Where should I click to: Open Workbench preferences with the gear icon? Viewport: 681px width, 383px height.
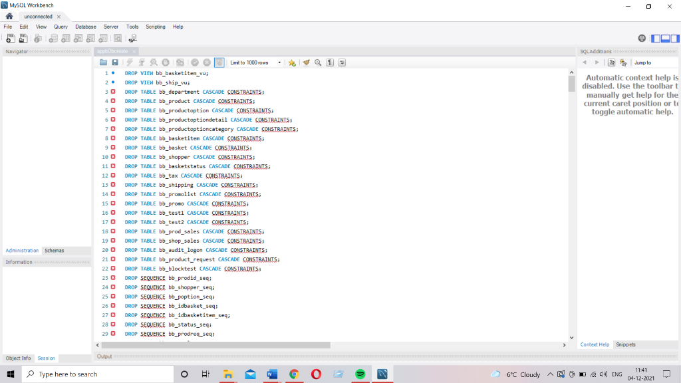[x=642, y=38]
